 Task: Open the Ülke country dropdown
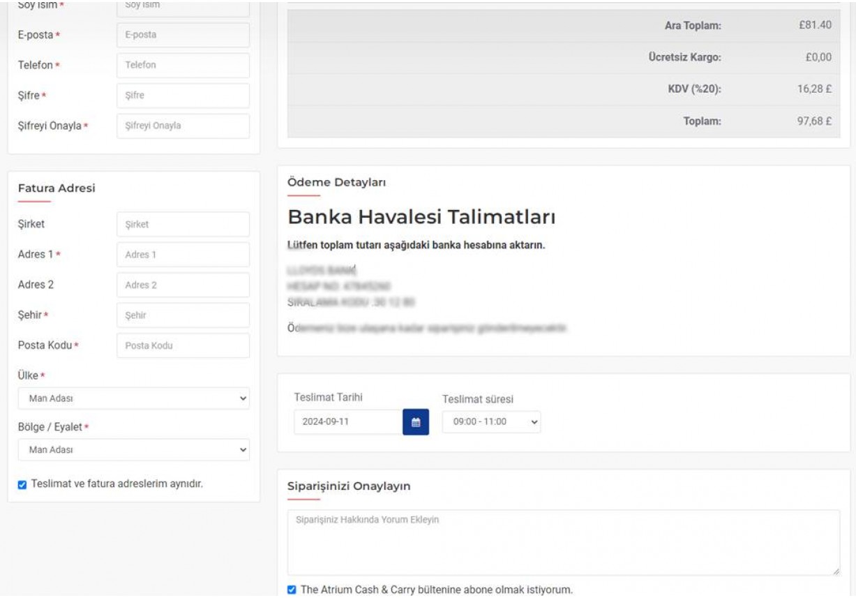pos(133,398)
